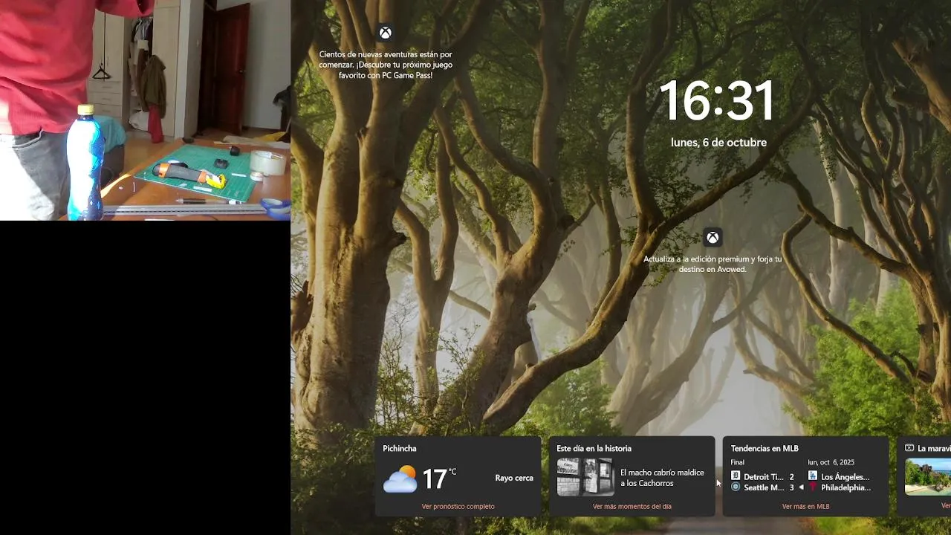Click the historic black-and-white photo thumbnail
Viewport: 951px width, 535px height.
click(585, 477)
